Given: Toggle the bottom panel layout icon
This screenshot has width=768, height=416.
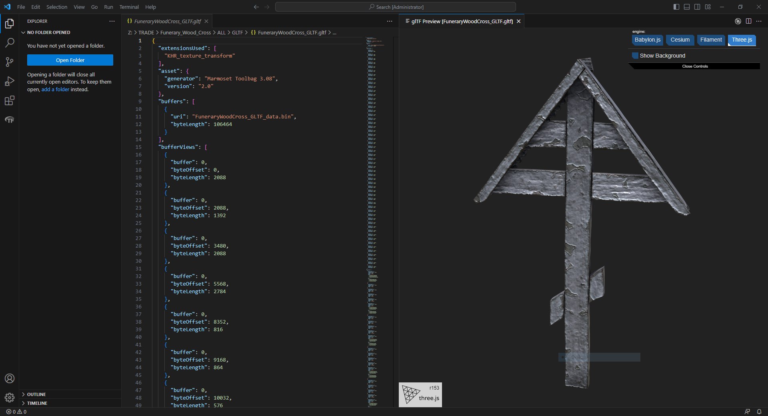Looking at the screenshot, I should click(x=687, y=7).
